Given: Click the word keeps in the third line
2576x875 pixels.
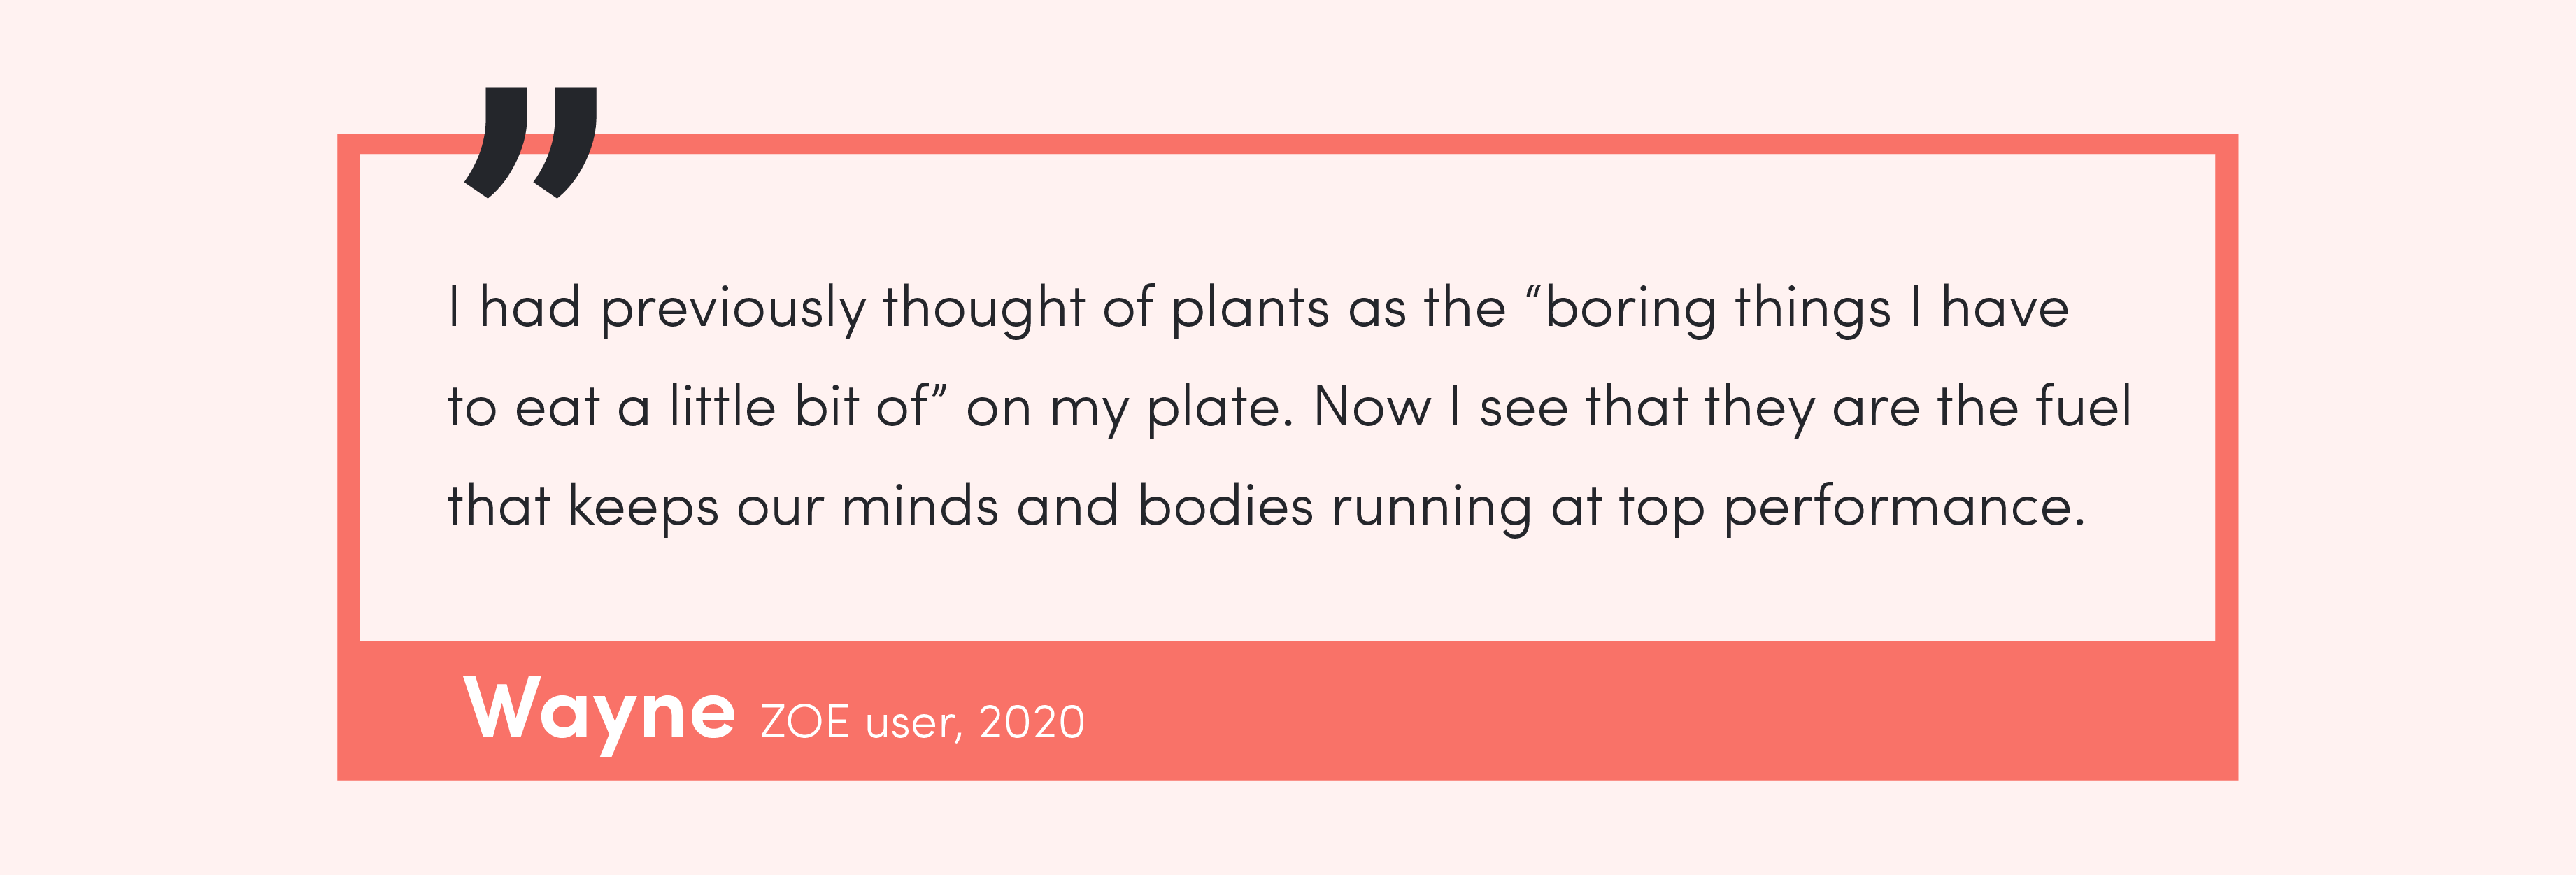Looking at the screenshot, I should (x=643, y=509).
